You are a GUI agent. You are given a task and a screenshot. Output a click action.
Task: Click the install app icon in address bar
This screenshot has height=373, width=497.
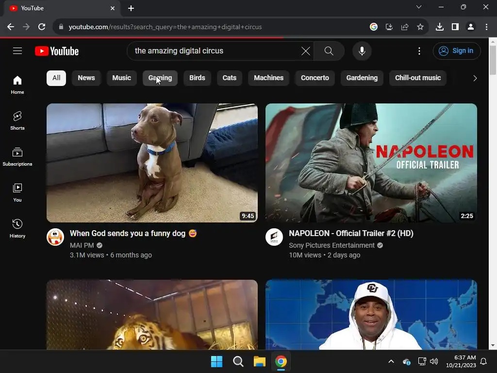tap(389, 27)
